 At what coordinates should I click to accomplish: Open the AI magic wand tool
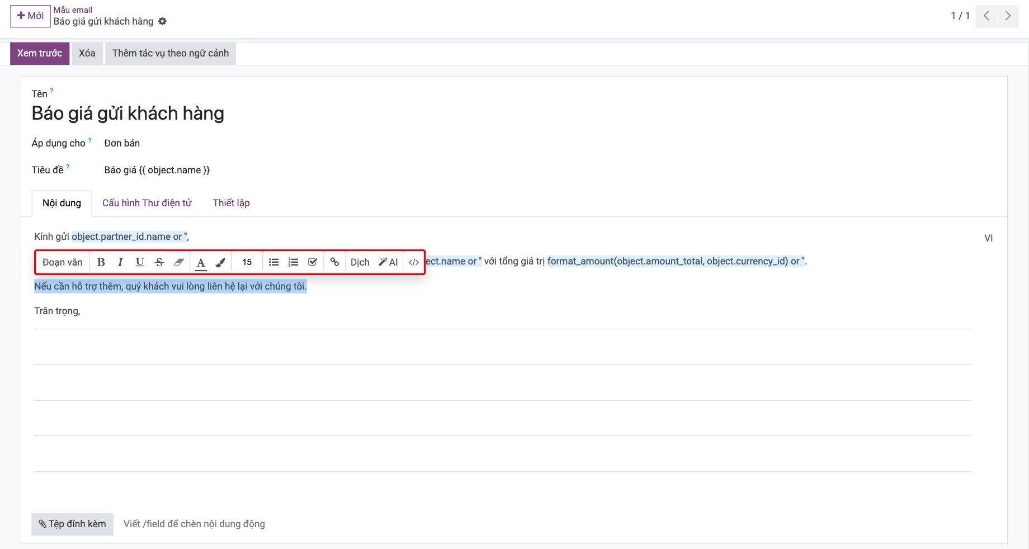click(x=388, y=262)
